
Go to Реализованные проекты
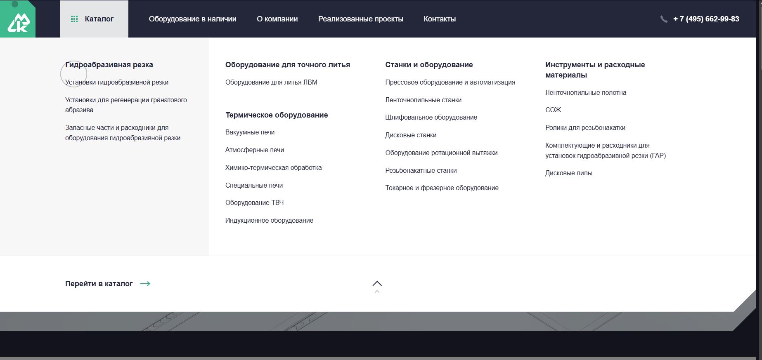tap(360, 19)
